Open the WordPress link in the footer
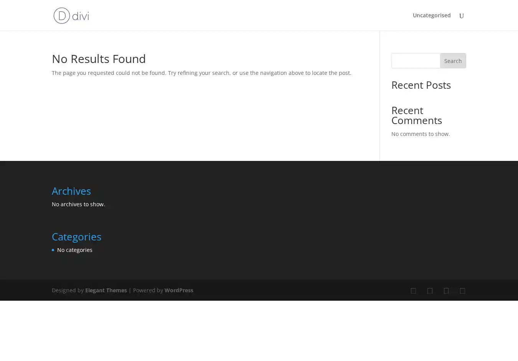This screenshot has height=361, width=518. [x=178, y=290]
